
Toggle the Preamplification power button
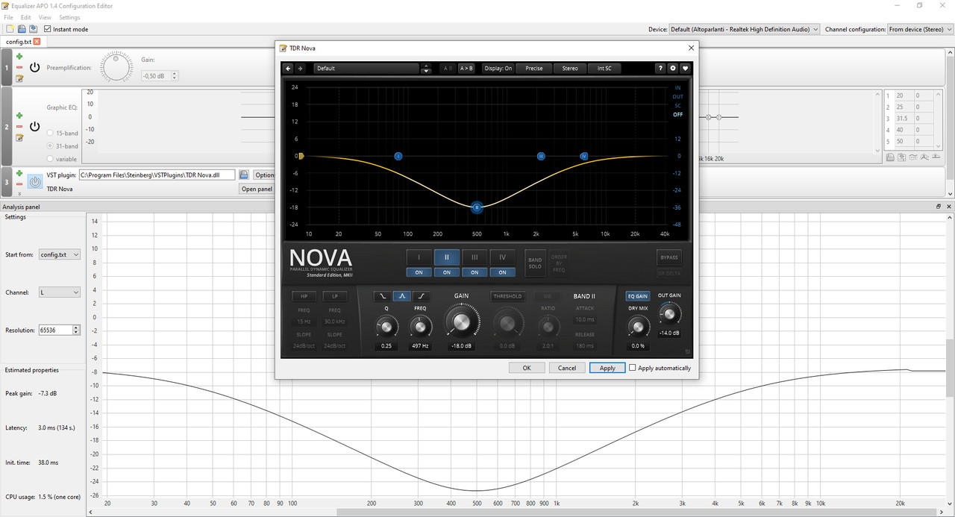point(34,67)
